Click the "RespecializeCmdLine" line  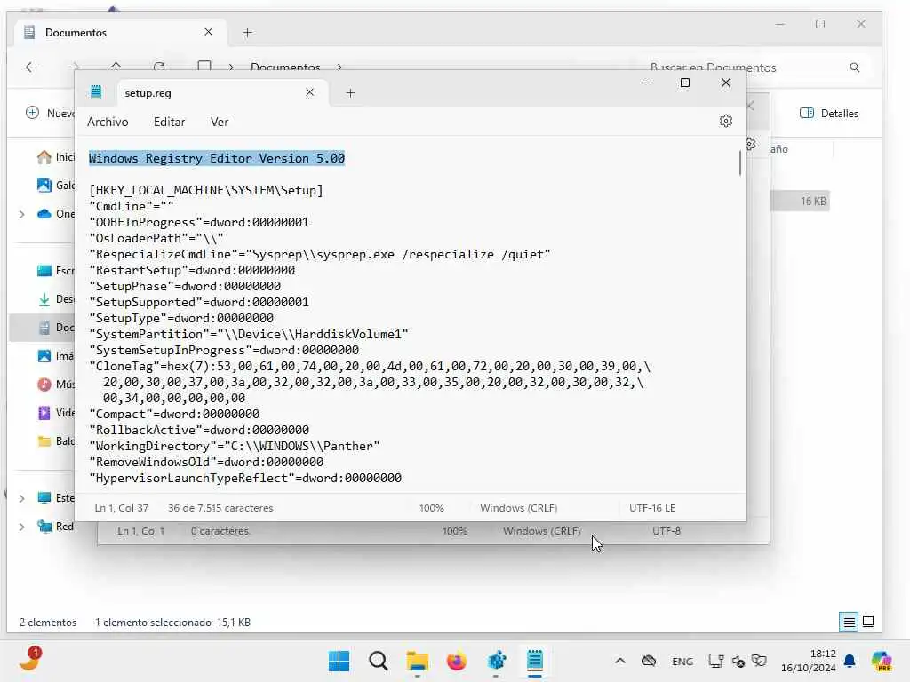pos(320,254)
